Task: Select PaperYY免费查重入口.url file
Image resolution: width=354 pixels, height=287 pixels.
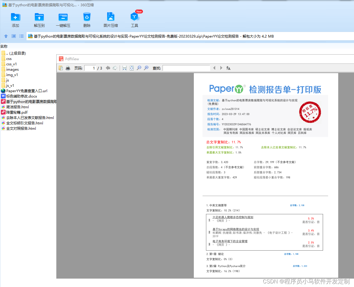Action: tap(24, 91)
